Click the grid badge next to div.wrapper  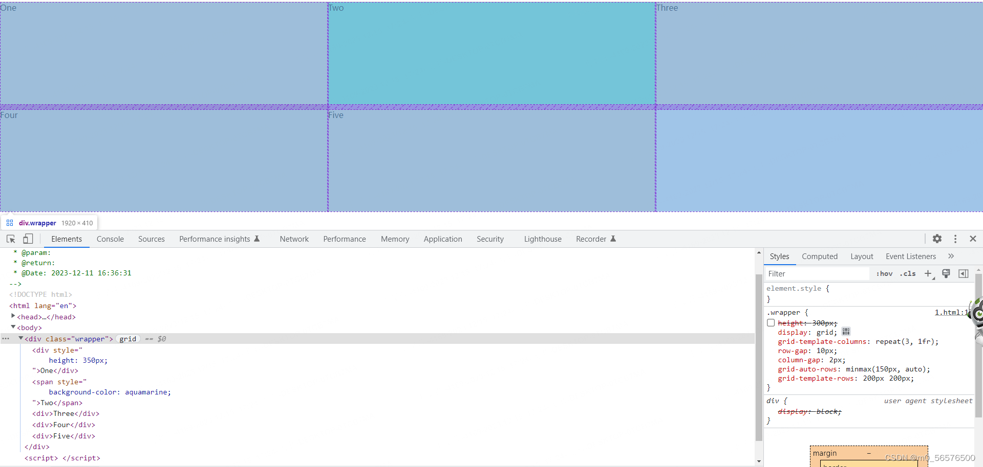click(127, 339)
